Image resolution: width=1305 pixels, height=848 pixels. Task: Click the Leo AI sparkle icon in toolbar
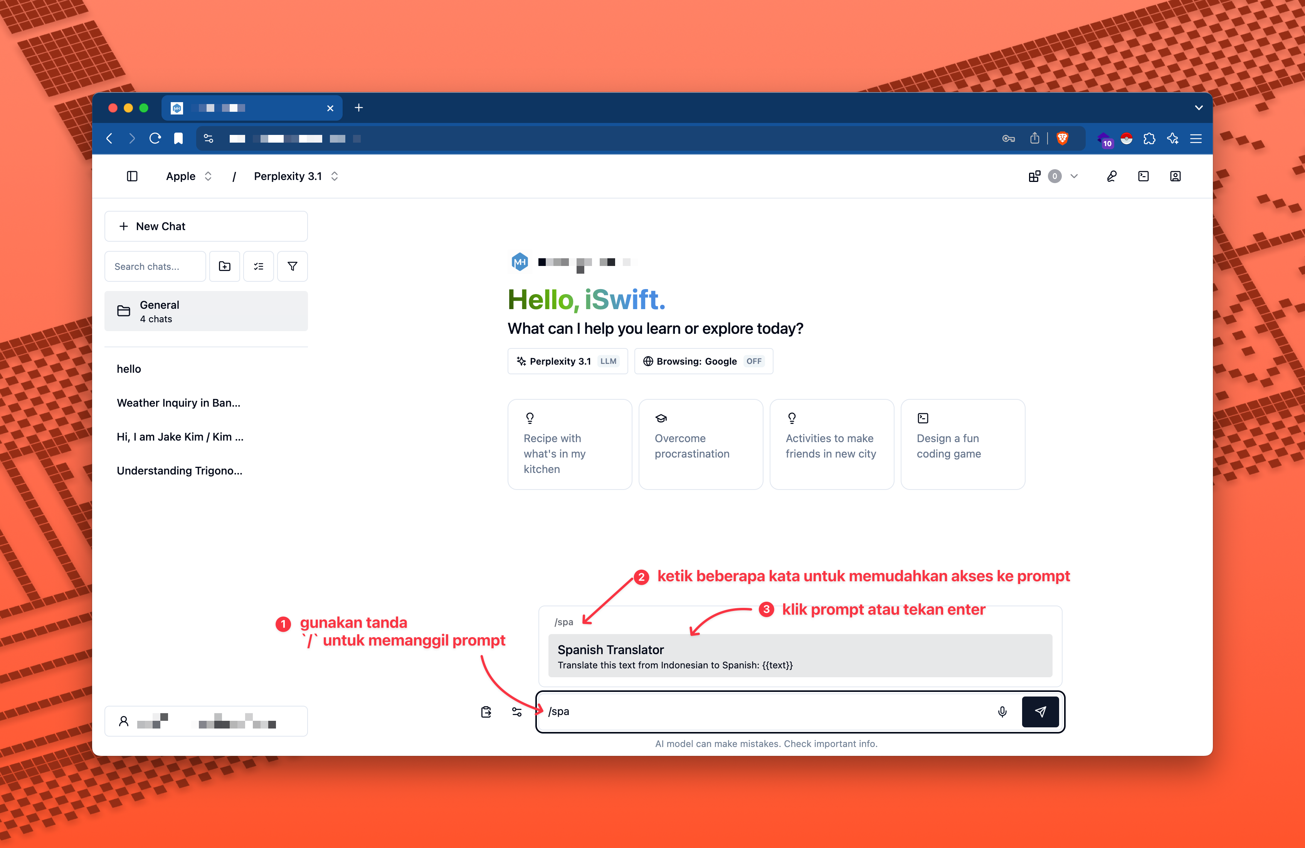(x=1172, y=138)
